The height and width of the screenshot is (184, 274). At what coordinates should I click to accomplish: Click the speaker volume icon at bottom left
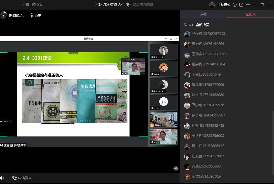(2, 178)
